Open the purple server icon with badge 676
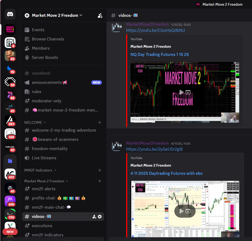Viewport: 252px width, 241px height. click(10, 201)
